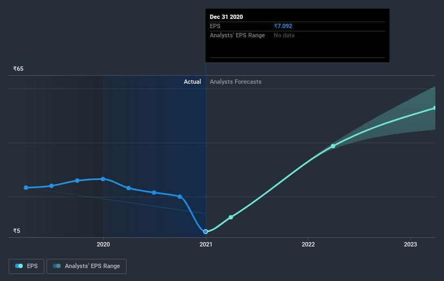The height and width of the screenshot is (281, 444).
Task: Click the ₹5 y-axis label
Action: click(x=17, y=231)
